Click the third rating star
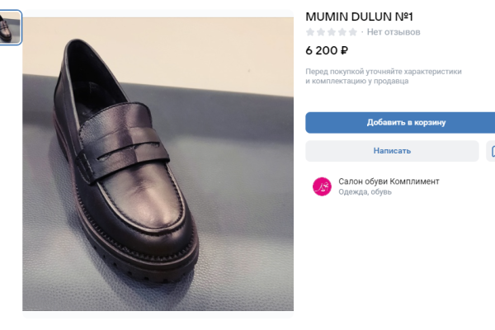495x330 pixels. pos(332,32)
